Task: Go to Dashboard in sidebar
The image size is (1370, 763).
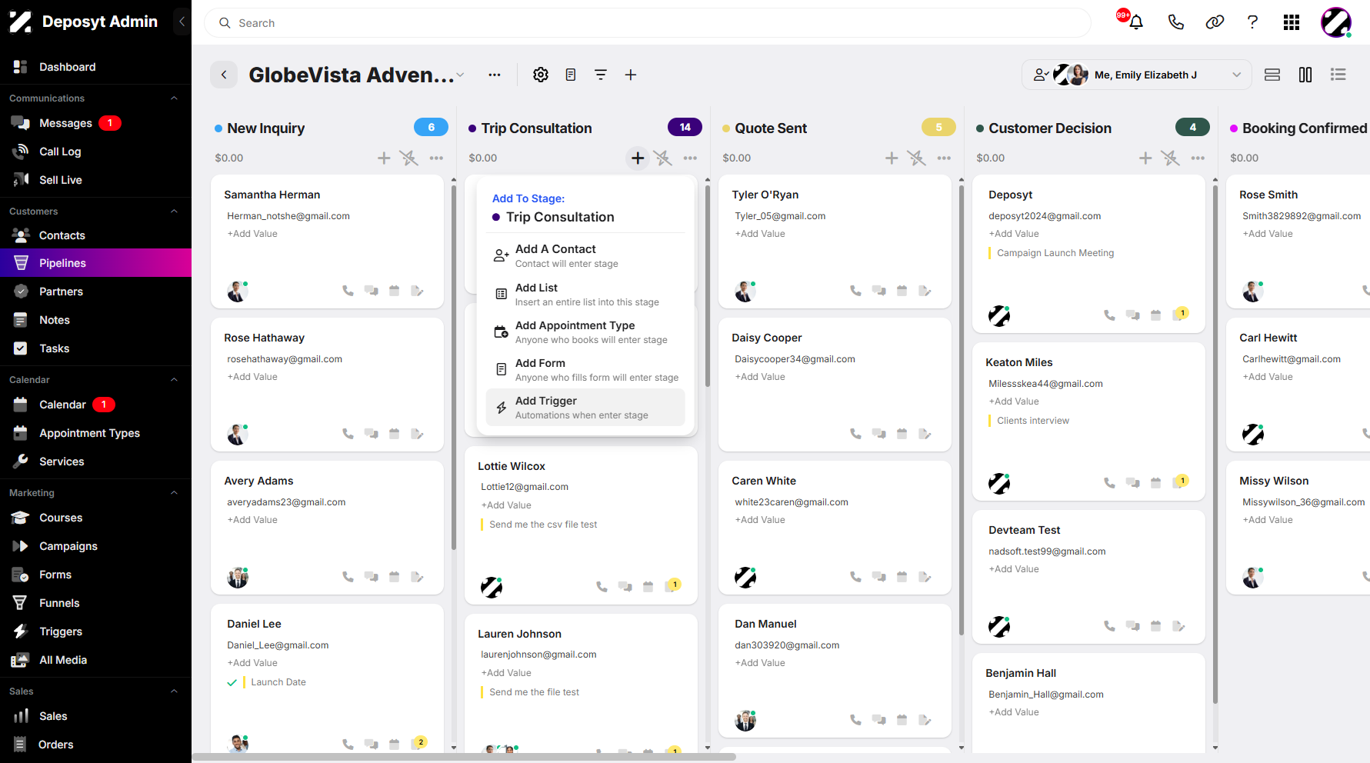Action: 67,67
